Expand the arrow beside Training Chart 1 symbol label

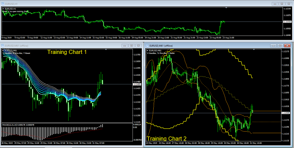[3, 51]
